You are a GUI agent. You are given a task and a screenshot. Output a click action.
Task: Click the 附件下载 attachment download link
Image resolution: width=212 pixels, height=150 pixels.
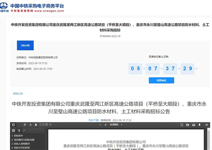click(94, 120)
